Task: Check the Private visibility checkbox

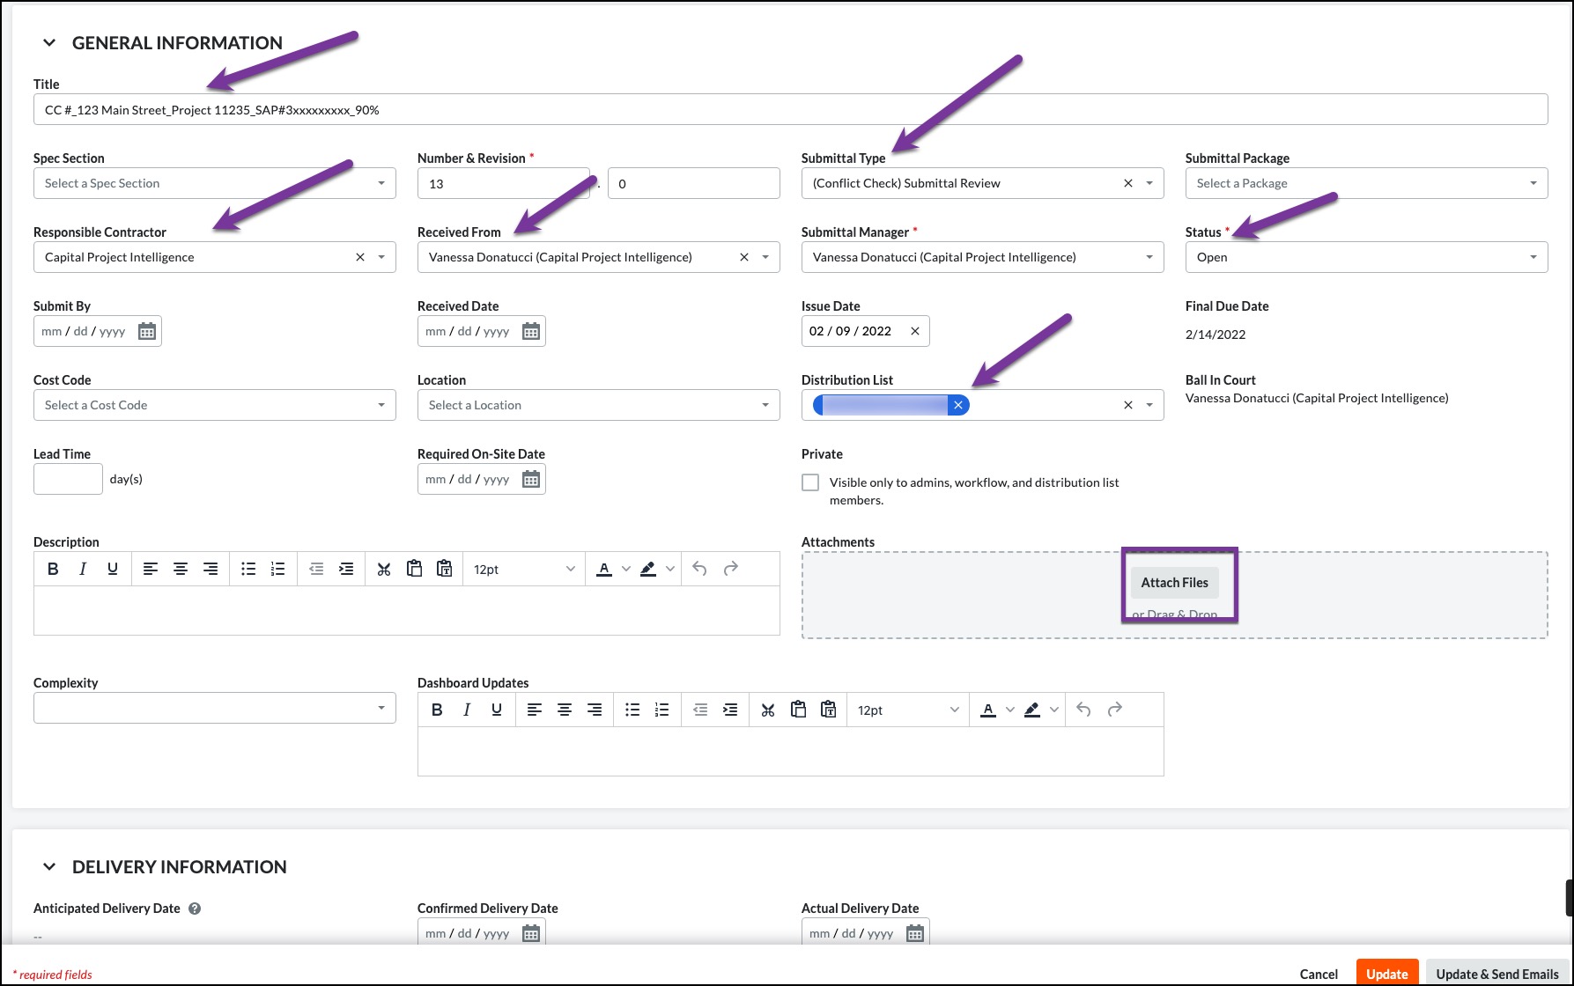Action: (x=810, y=482)
